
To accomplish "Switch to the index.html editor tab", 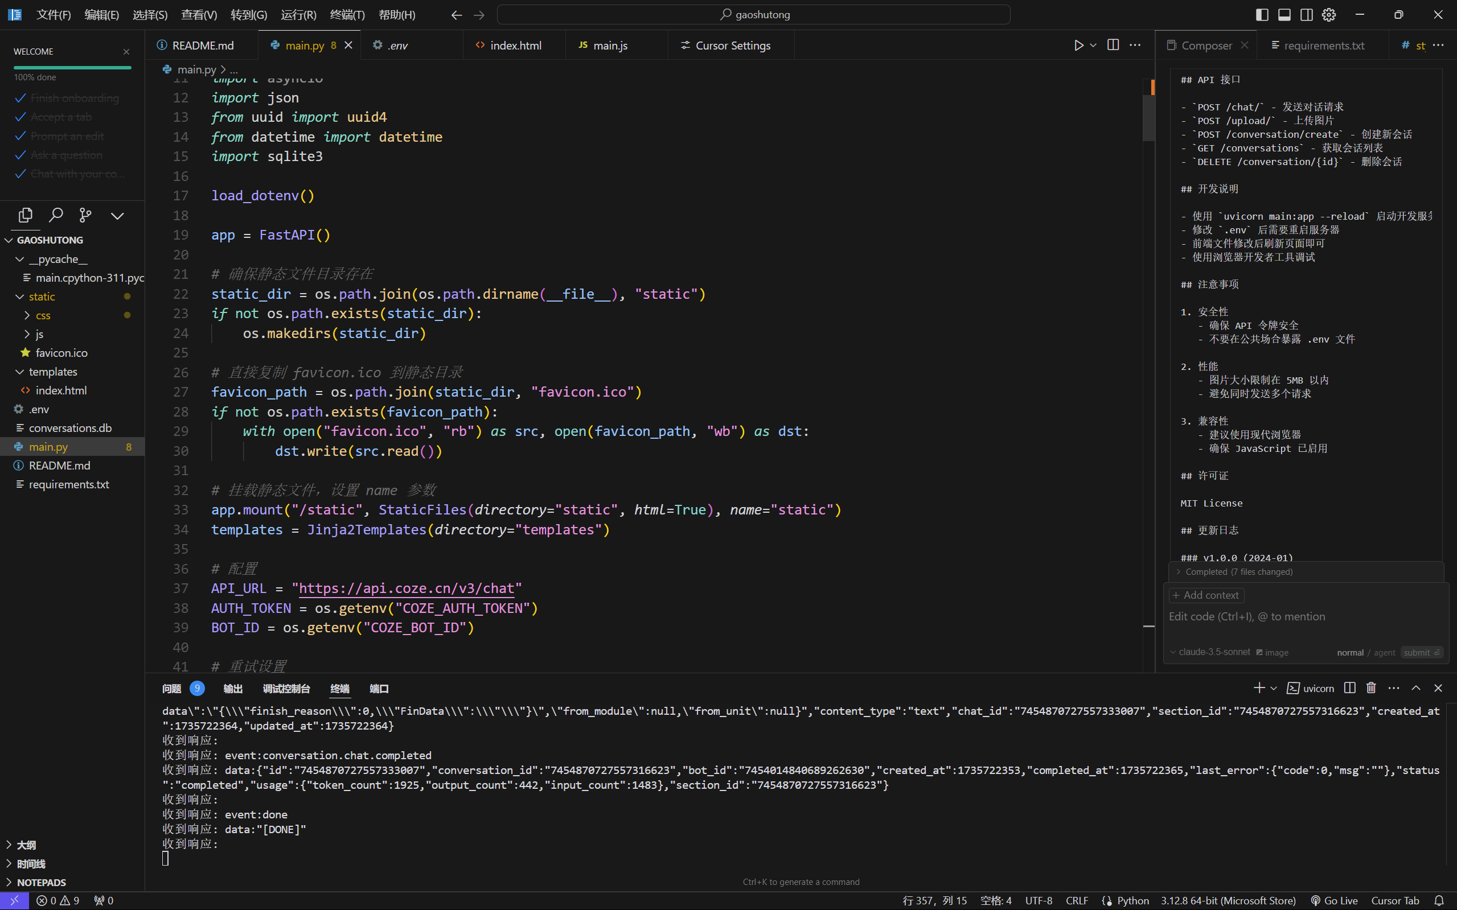I will [x=515, y=45].
